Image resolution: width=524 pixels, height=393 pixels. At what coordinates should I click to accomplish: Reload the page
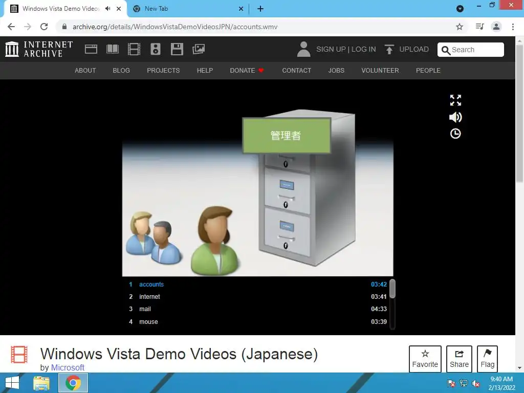[x=44, y=27]
